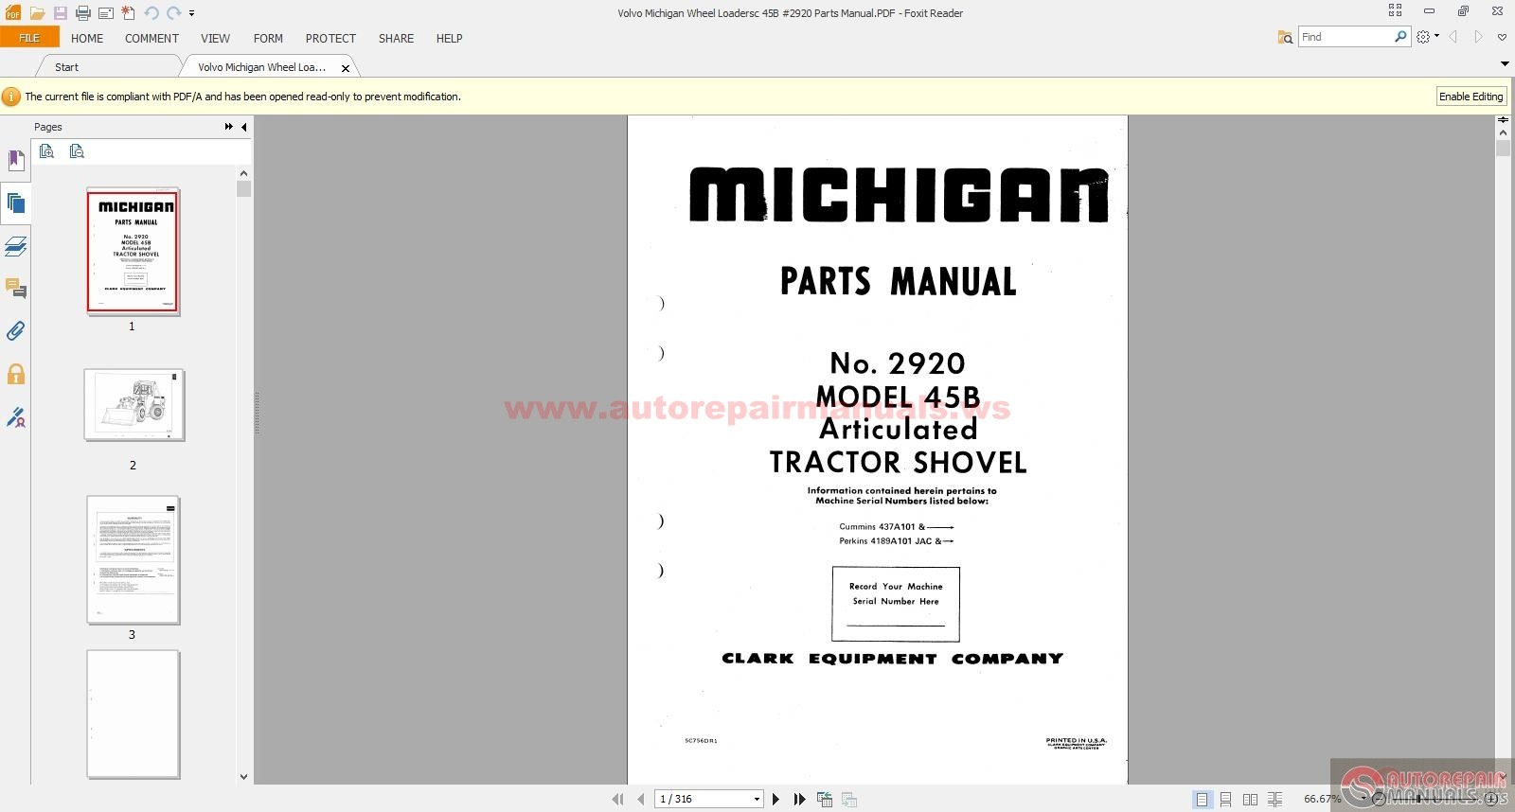Go to first page button
This screenshot has width=1515, height=812.
[x=618, y=799]
